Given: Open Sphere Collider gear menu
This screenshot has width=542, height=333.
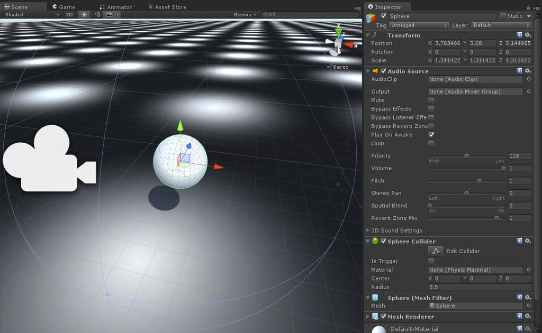Looking at the screenshot, I should [528, 241].
